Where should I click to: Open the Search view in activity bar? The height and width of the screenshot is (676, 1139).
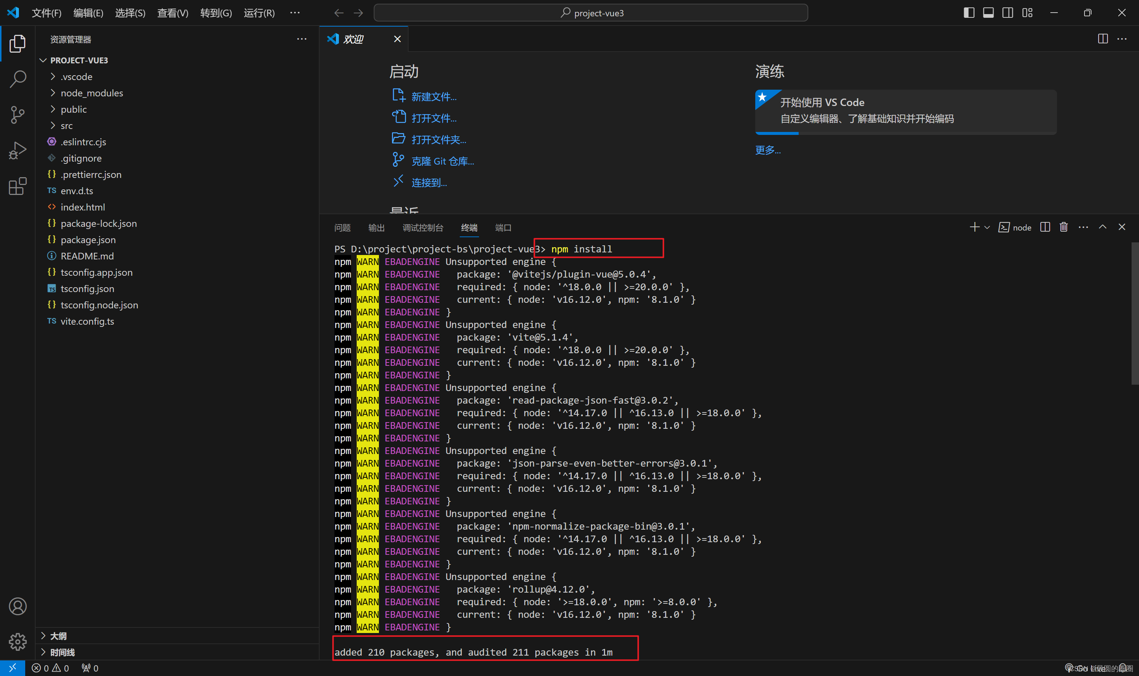pyautogui.click(x=17, y=79)
